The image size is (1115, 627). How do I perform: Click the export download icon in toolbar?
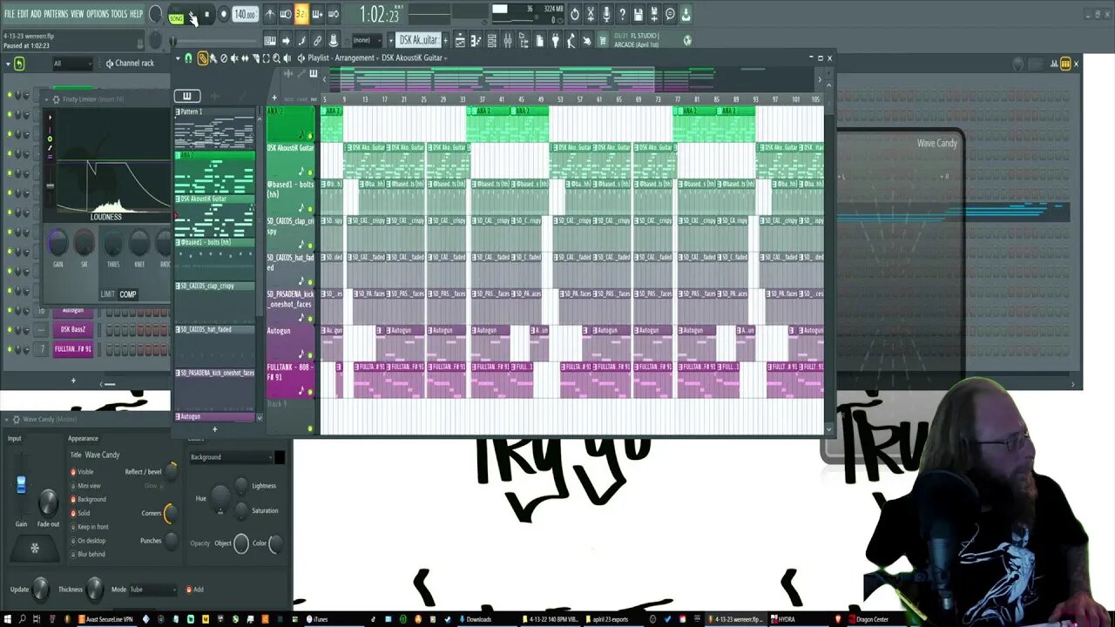(686, 14)
